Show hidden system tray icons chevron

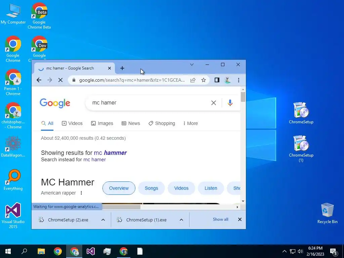pos(284,251)
